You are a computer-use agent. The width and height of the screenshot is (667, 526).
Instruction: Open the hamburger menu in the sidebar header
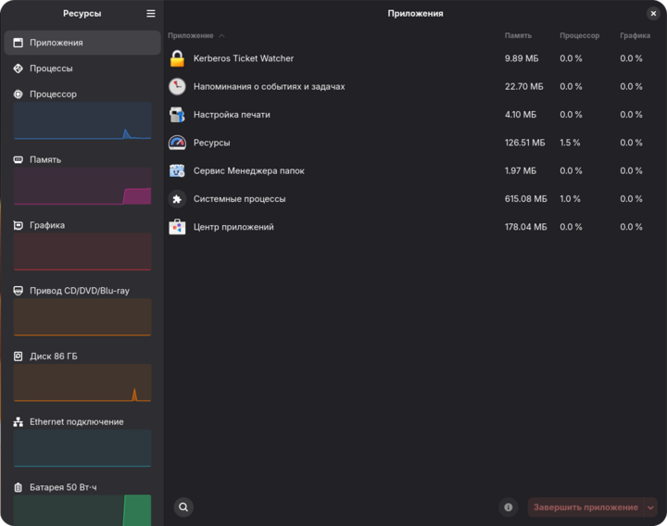click(x=151, y=14)
